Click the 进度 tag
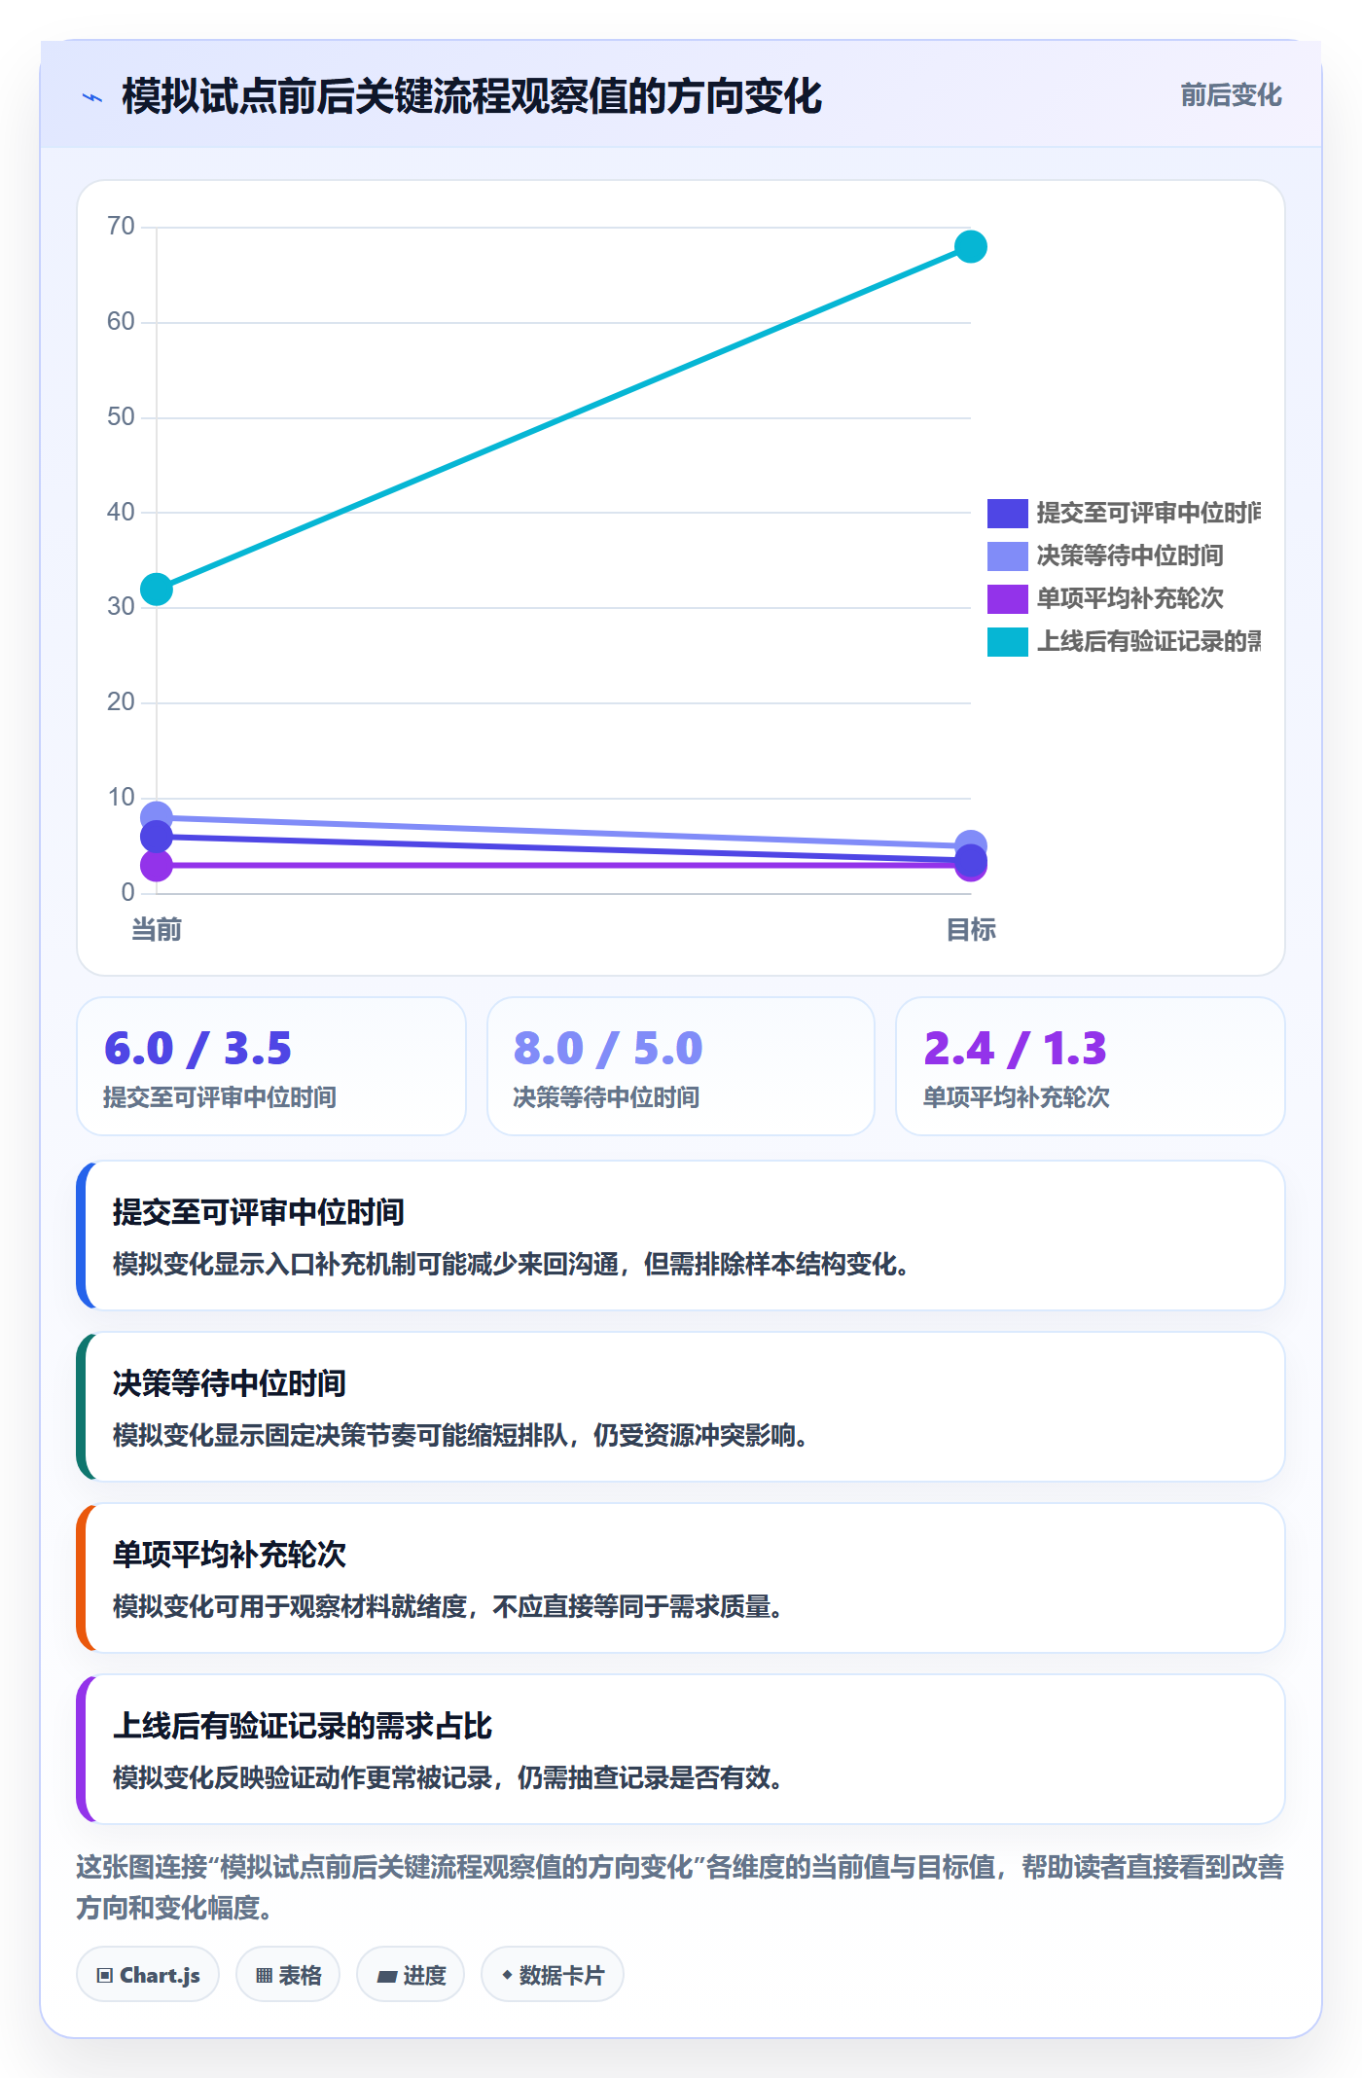 tap(411, 1975)
